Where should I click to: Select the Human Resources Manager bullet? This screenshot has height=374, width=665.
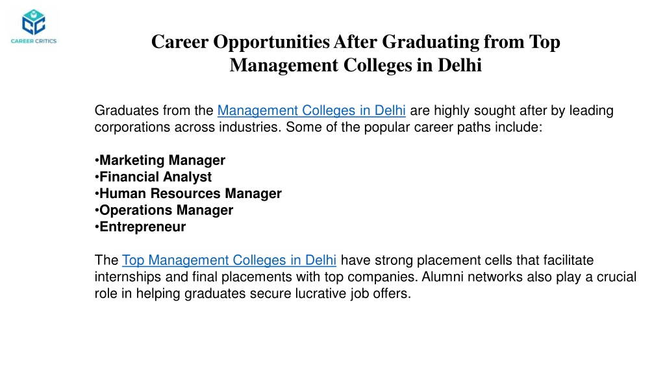(x=188, y=193)
